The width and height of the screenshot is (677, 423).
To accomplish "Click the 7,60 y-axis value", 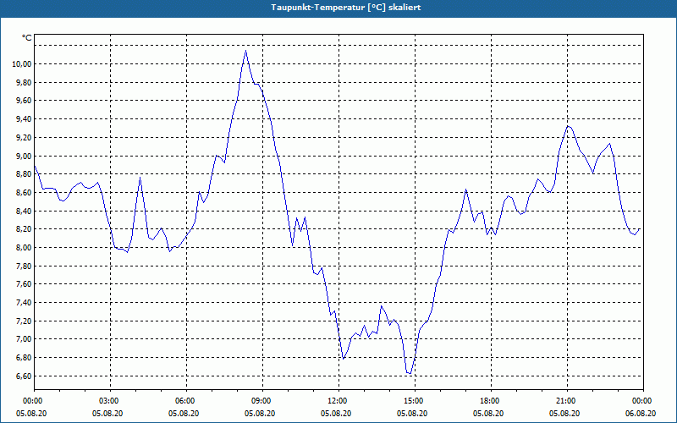I will [x=24, y=284].
